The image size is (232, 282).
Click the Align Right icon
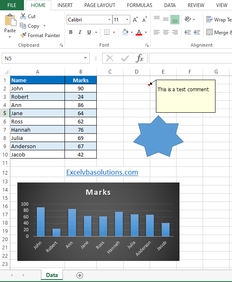pos(175,32)
